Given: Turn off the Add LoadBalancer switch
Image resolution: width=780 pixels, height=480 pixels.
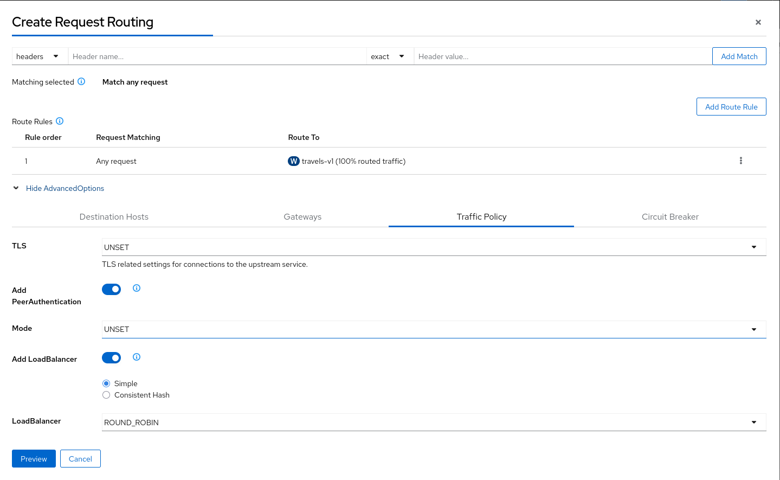Looking at the screenshot, I should coord(112,358).
